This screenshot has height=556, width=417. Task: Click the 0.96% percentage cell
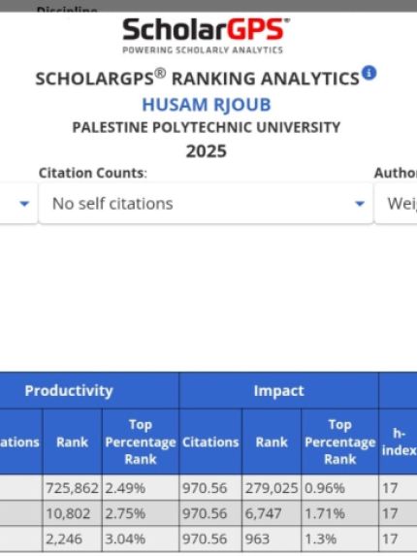pyautogui.click(x=339, y=488)
